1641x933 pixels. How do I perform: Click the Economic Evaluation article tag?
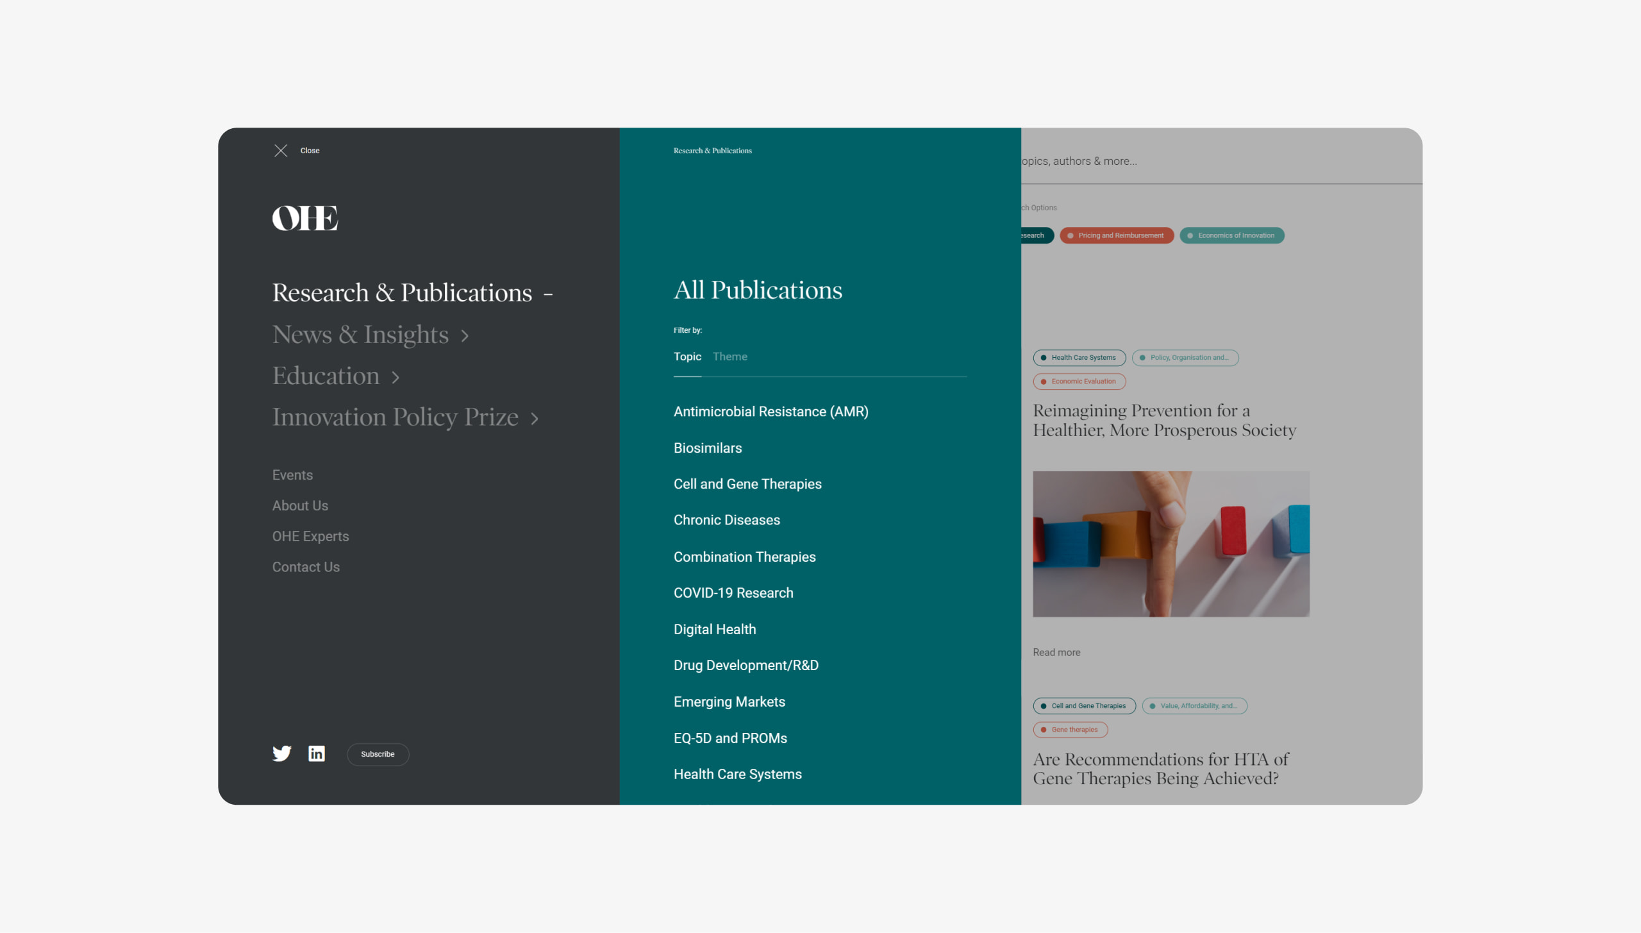click(x=1079, y=382)
